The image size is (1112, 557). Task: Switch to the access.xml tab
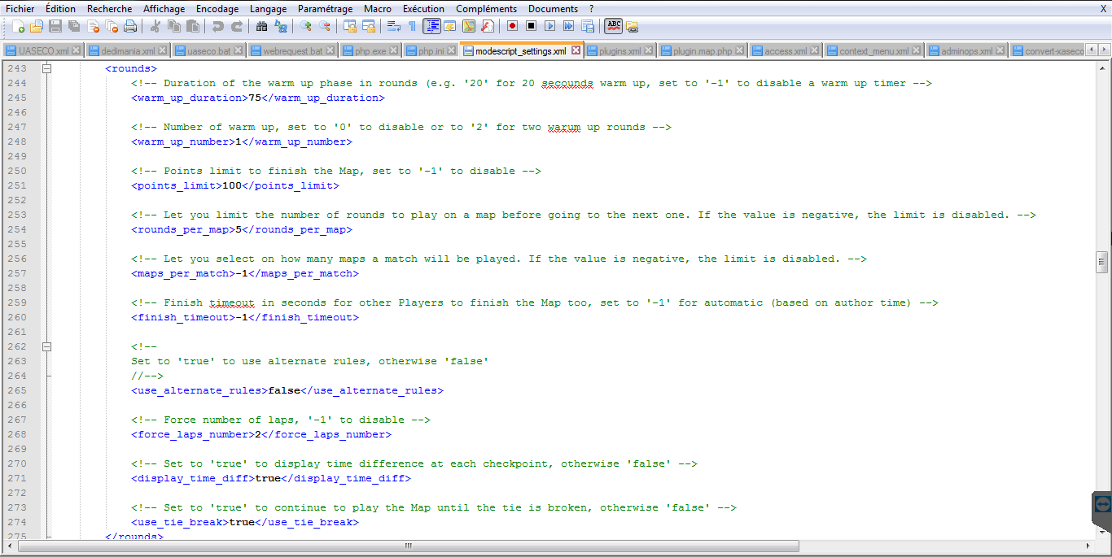pyautogui.click(x=786, y=50)
